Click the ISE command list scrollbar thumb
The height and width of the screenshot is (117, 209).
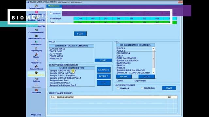pos(153,59)
